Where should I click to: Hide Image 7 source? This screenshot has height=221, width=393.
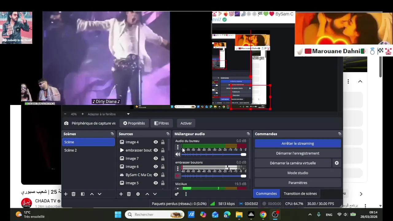click(156, 158)
